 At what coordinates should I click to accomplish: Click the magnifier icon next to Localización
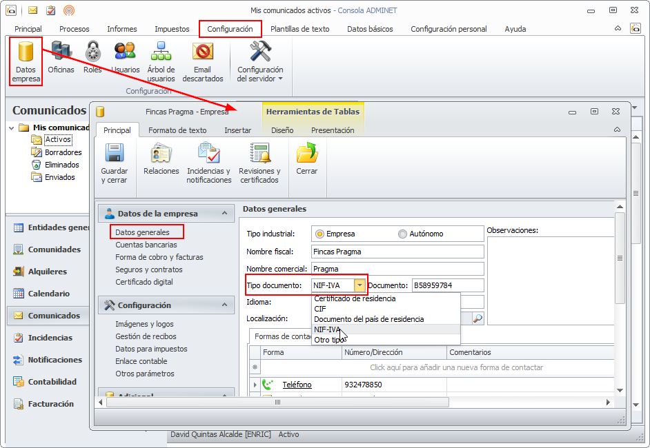point(478,318)
